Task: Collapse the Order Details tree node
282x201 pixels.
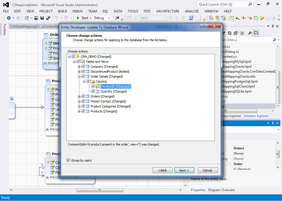Action: pos(79,76)
